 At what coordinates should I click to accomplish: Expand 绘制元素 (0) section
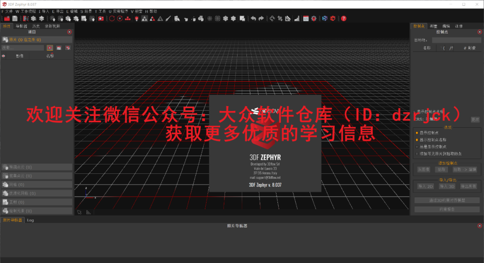37,211
